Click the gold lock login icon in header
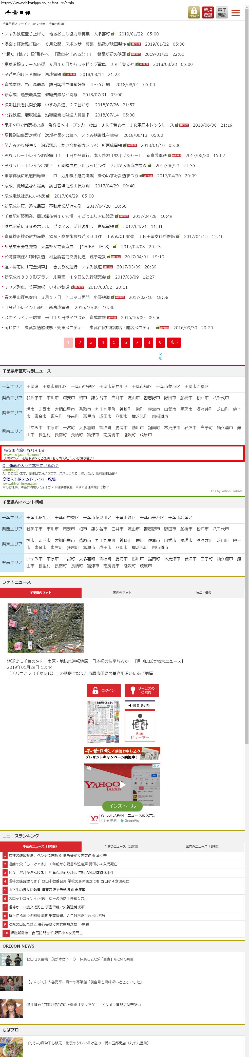Image resolution: width=249 pixels, height=1057 pixels. pos(194,13)
